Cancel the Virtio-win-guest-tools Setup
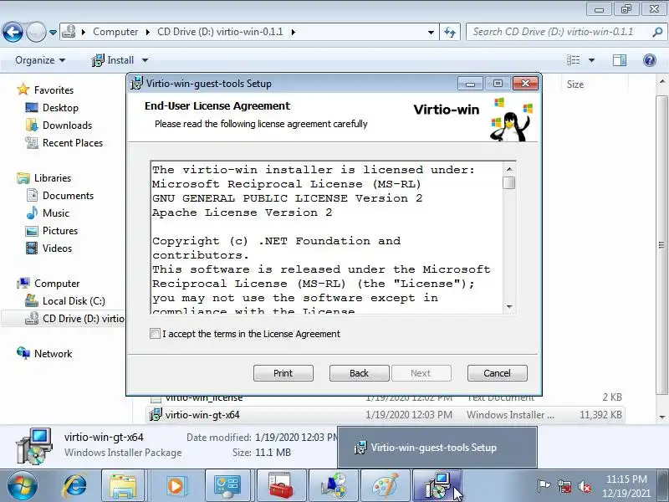 point(497,373)
